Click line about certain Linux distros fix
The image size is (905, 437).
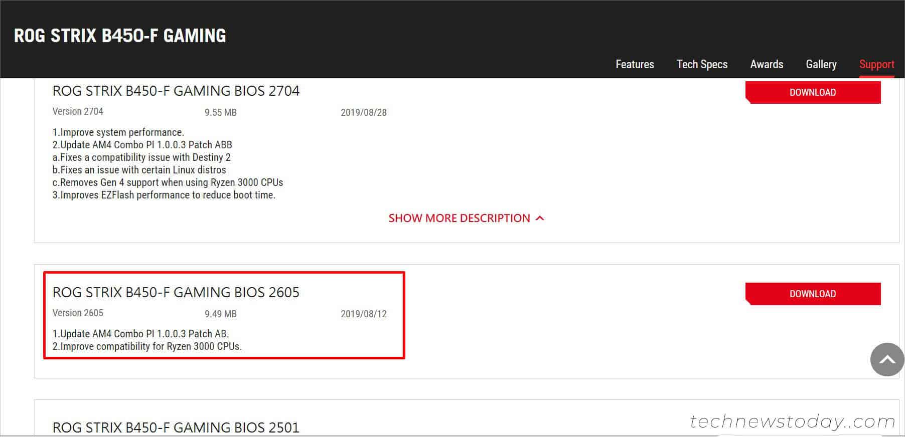139,170
